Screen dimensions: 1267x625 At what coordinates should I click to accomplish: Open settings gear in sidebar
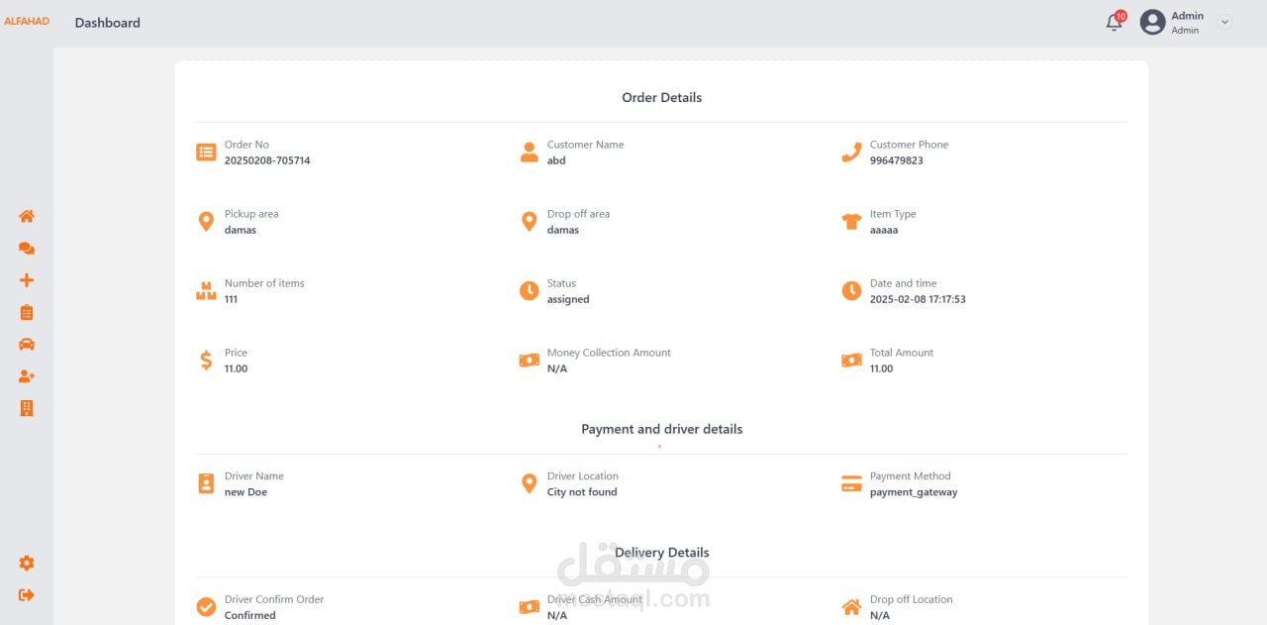pyautogui.click(x=27, y=564)
